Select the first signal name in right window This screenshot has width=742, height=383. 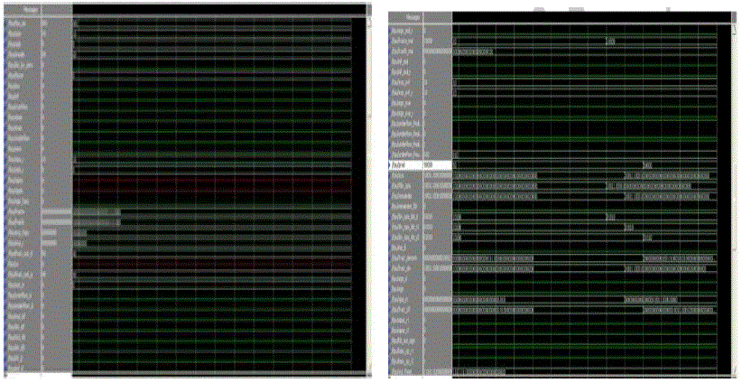coord(407,30)
